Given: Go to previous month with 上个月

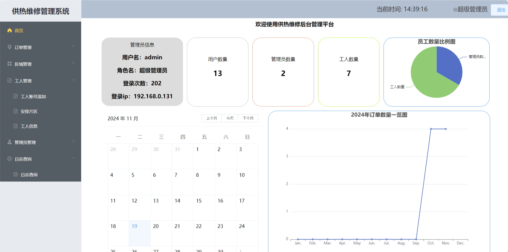Looking at the screenshot, I should [x=212, y=118].
